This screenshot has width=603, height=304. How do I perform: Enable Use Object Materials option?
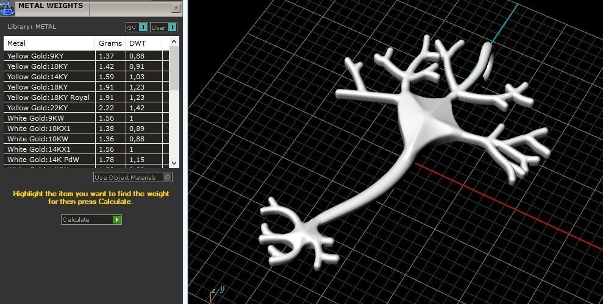[x=133, y=177]
